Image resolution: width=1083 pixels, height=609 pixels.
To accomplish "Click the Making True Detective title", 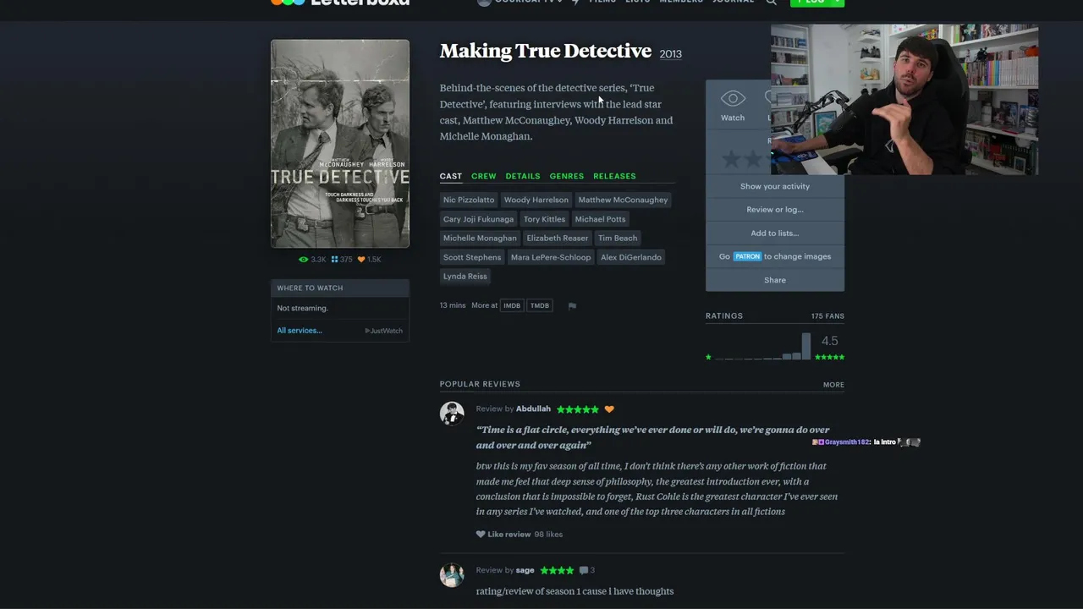I will click(546, 52).
